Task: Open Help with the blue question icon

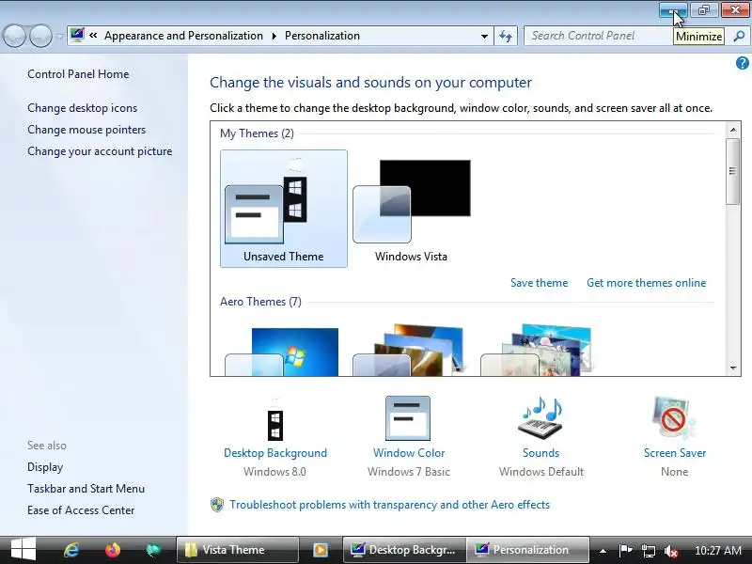Action: click(742, 63)
